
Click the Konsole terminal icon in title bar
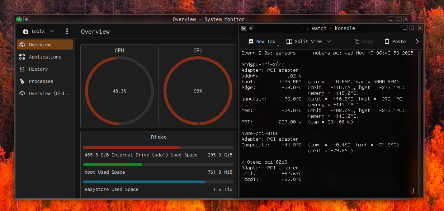244,28
